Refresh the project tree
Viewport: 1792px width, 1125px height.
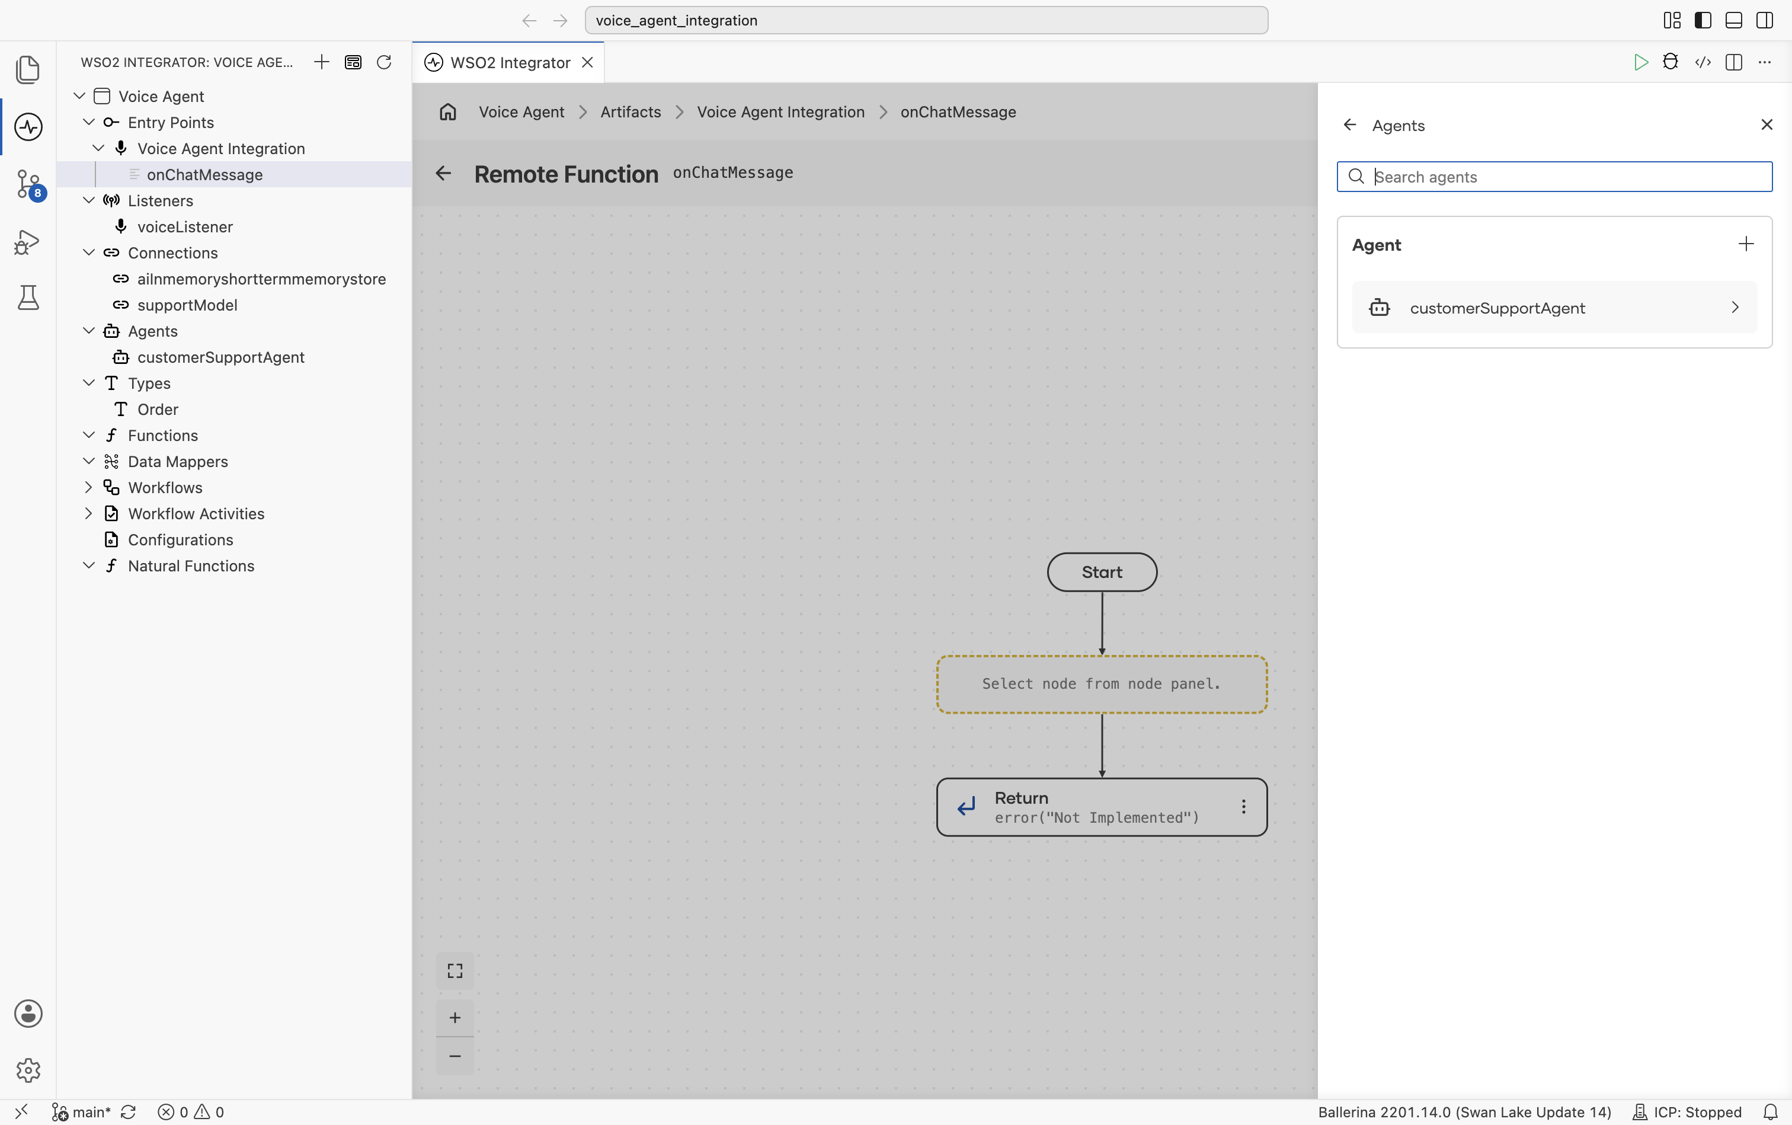click(384, 62)
